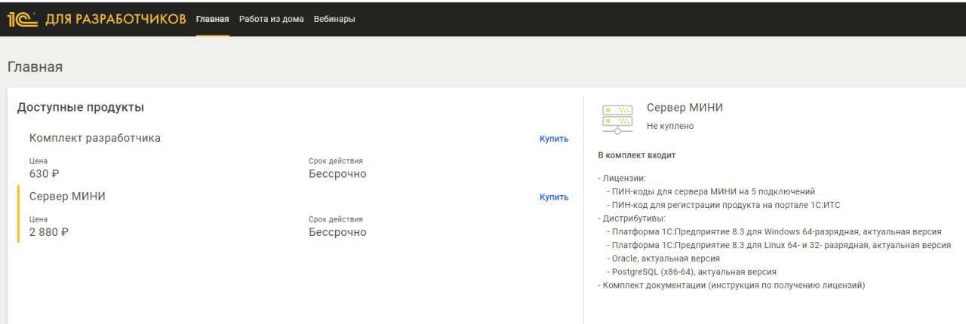The height and width of the screenshot is (324, 966).
Task: Click the 630 ₽ price
Action: click(44, 174)
